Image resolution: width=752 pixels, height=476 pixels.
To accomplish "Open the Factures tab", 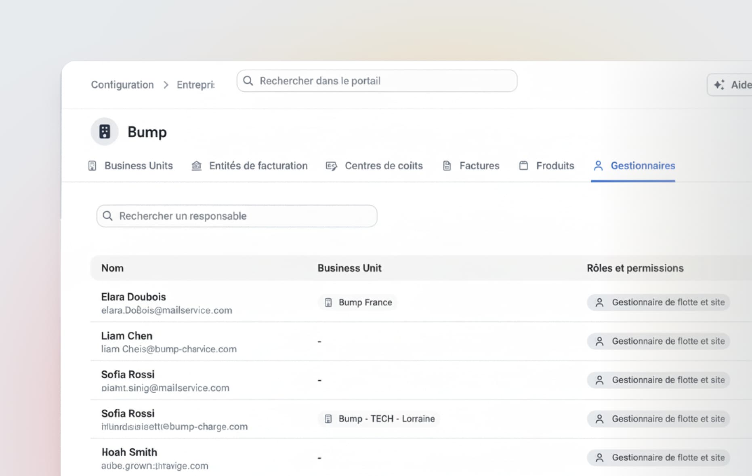I will [479, 166].
